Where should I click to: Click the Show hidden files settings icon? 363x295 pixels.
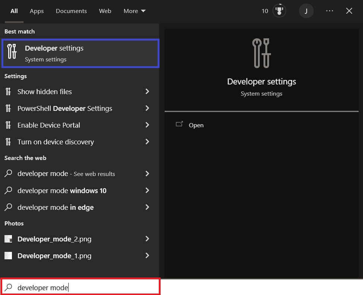pos(8,92)
